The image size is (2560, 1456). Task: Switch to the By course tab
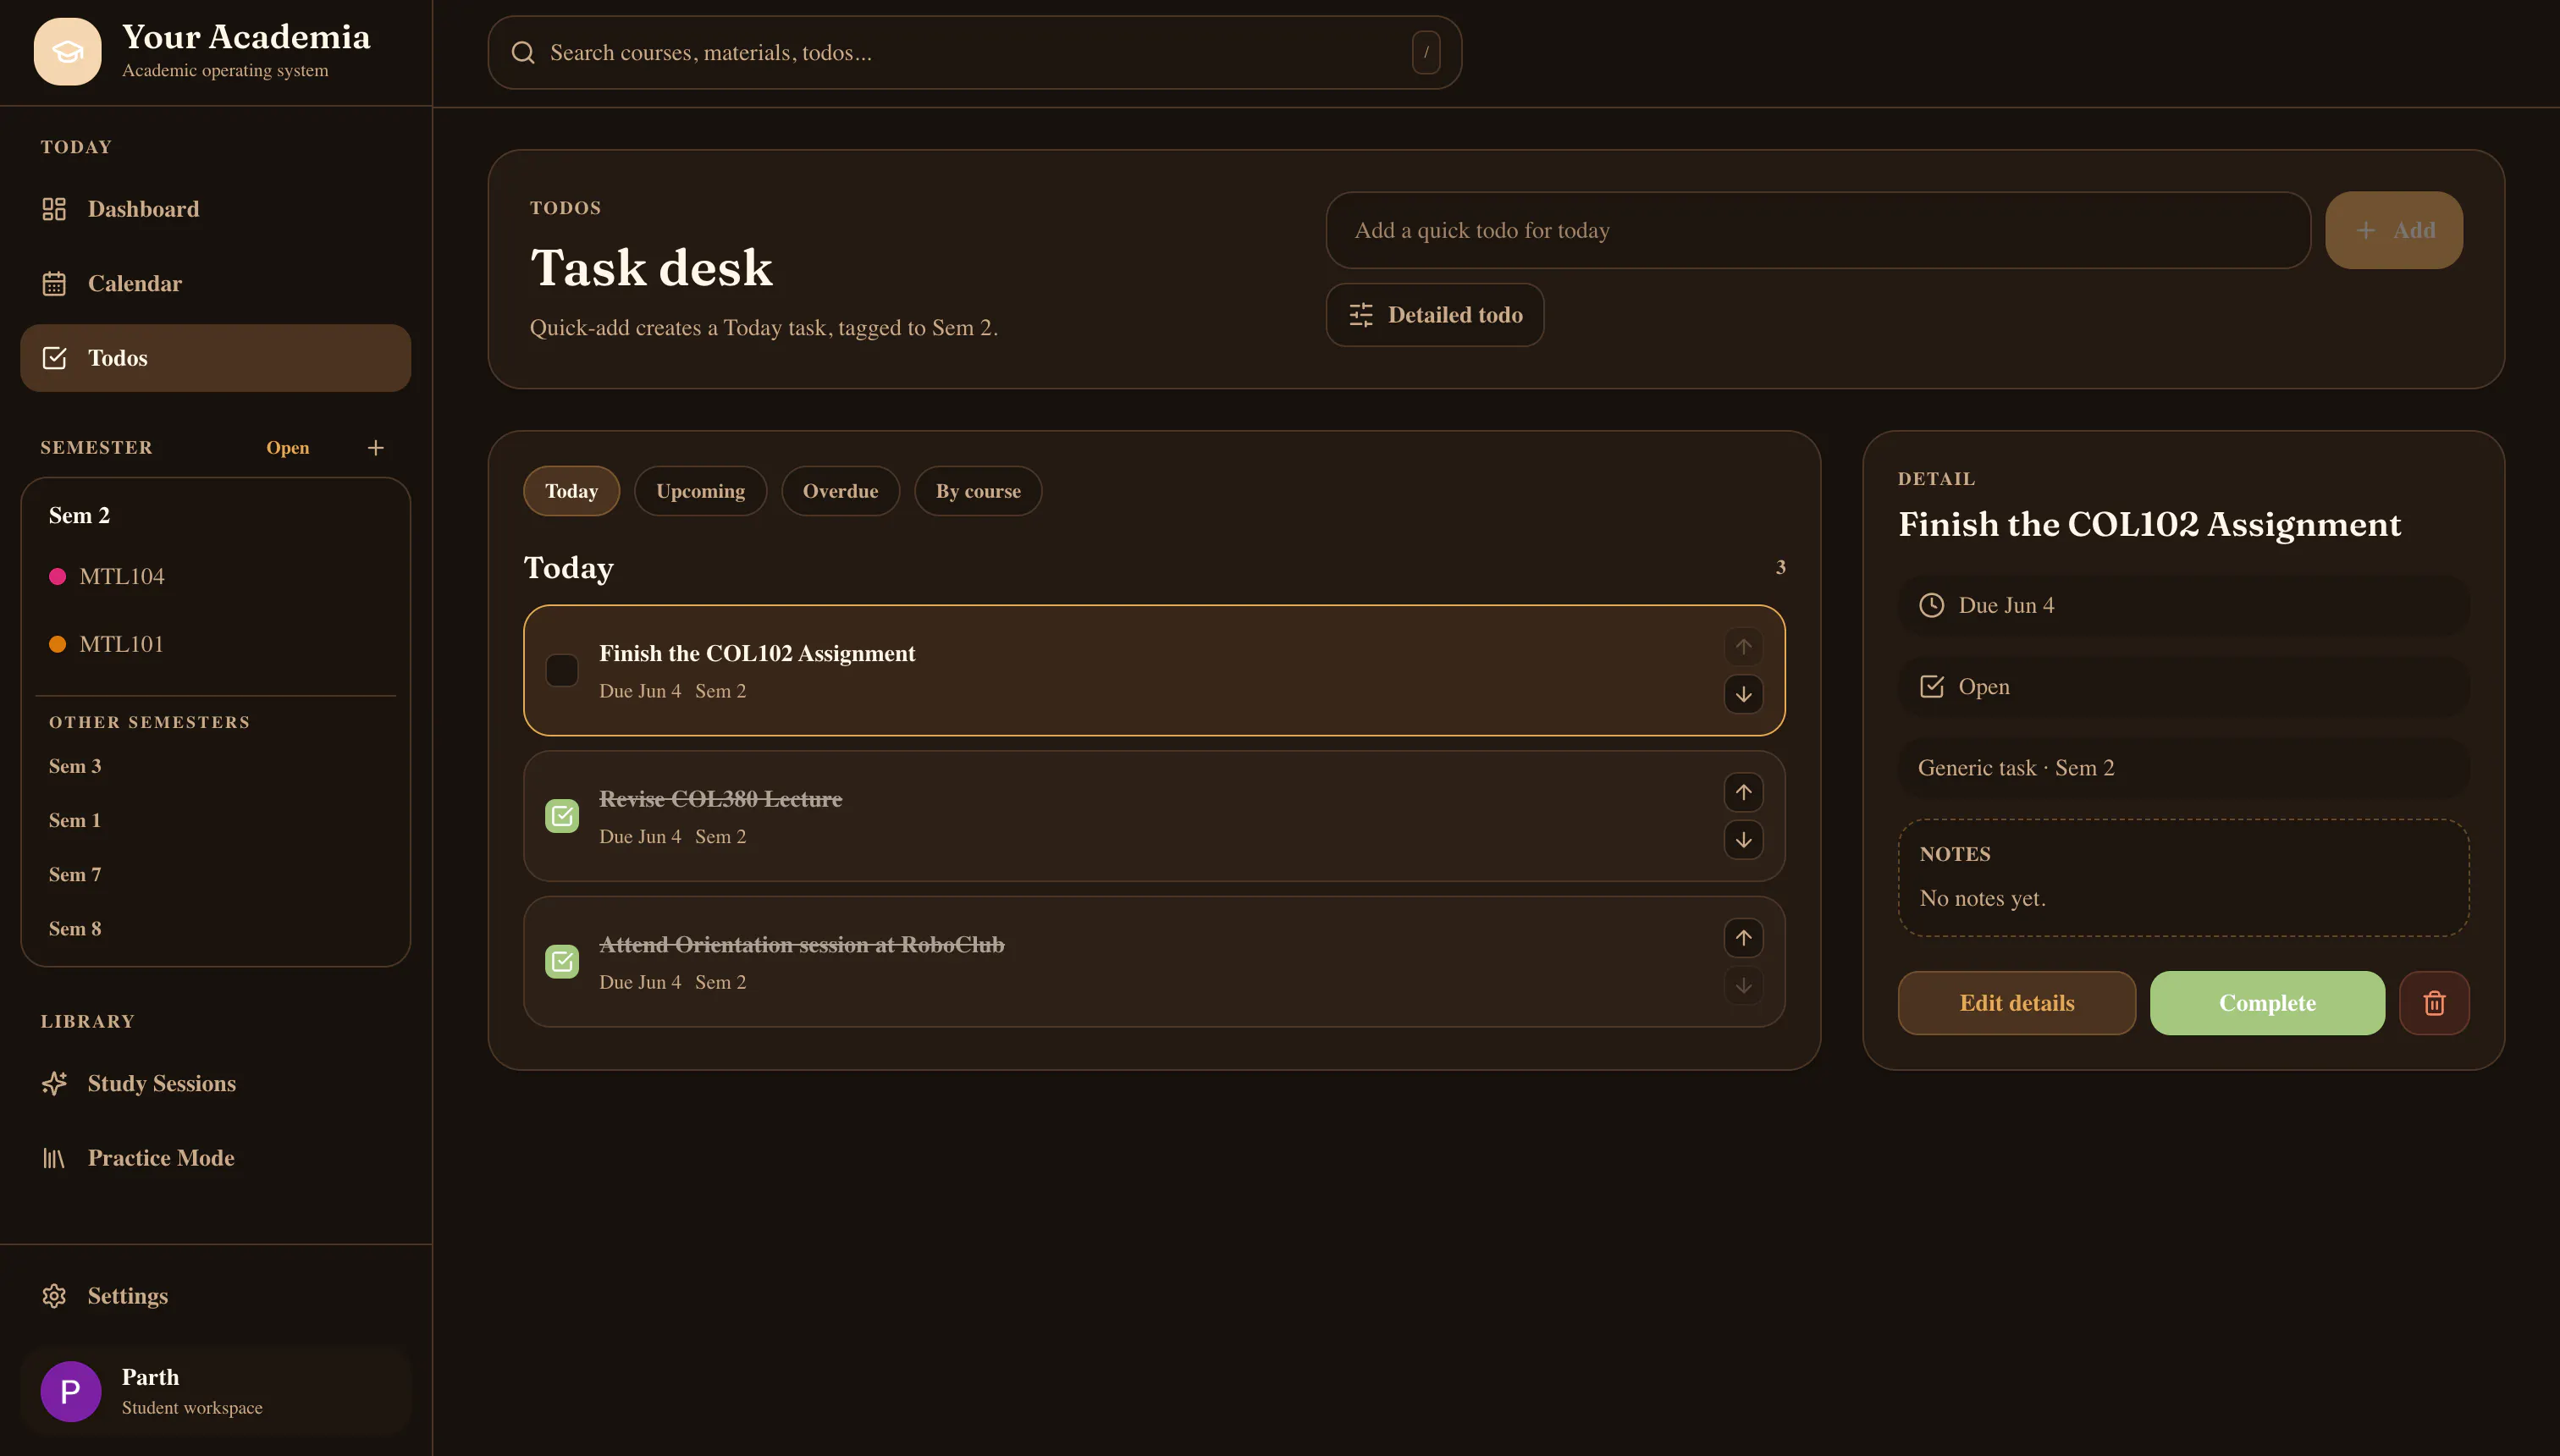pos(978,491)
